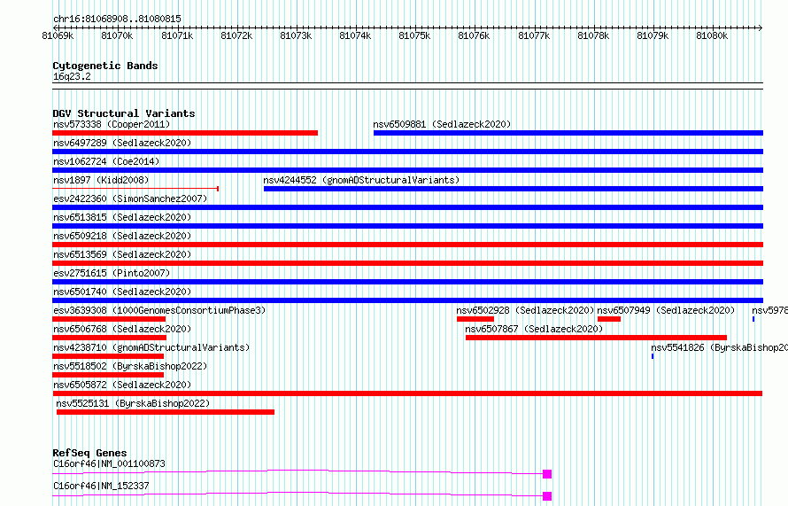Click nsv5541826 (ByrskaBishop) label
788x506 pixels.
(719, 347)
